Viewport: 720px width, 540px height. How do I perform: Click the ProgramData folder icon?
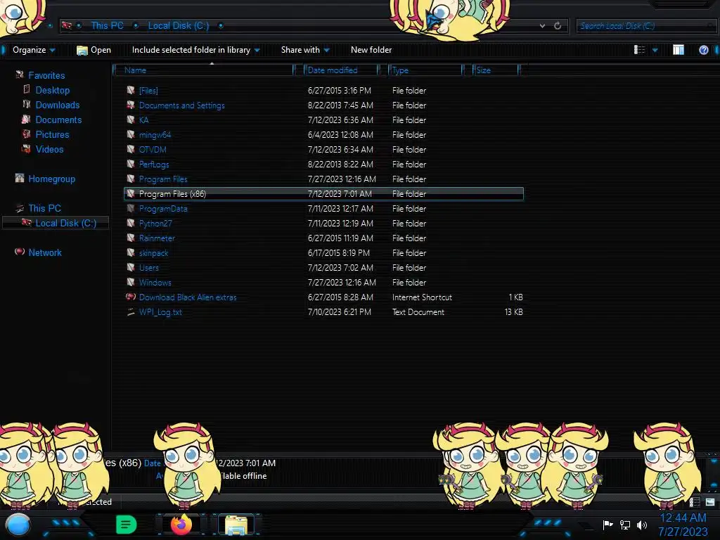point(131,208)
